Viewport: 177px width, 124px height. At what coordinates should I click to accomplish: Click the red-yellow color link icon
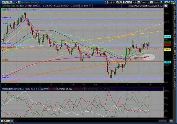coord(16,2)
